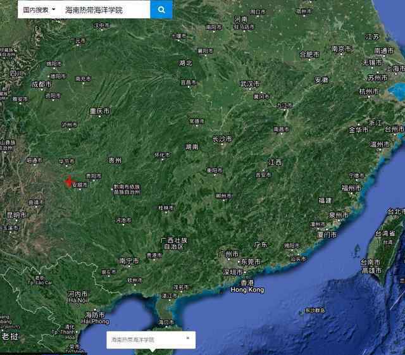This screenshot has width=405, height=355.
Task: Click the 南宁市 map label
Action: (129, 261)
